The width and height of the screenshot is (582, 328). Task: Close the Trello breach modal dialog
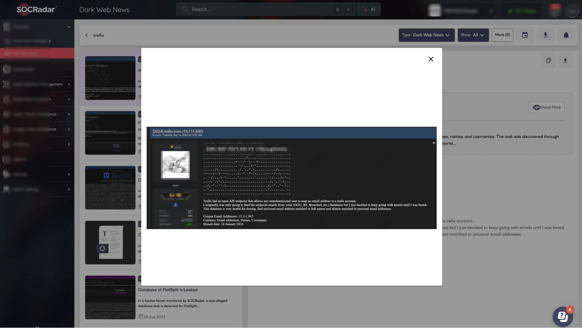click(x=431, y=59)
